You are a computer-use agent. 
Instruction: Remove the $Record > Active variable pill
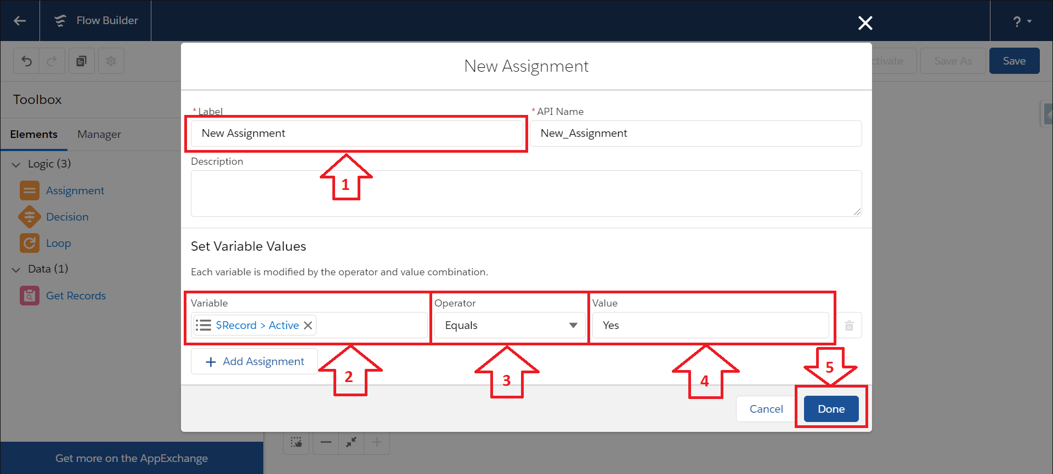(x=308, y=325)
